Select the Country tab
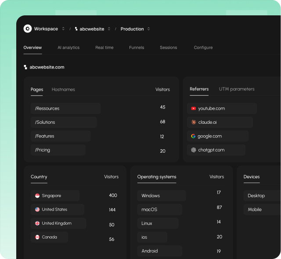The width and height of the screenshot is (281, 259). coord(39,177)
